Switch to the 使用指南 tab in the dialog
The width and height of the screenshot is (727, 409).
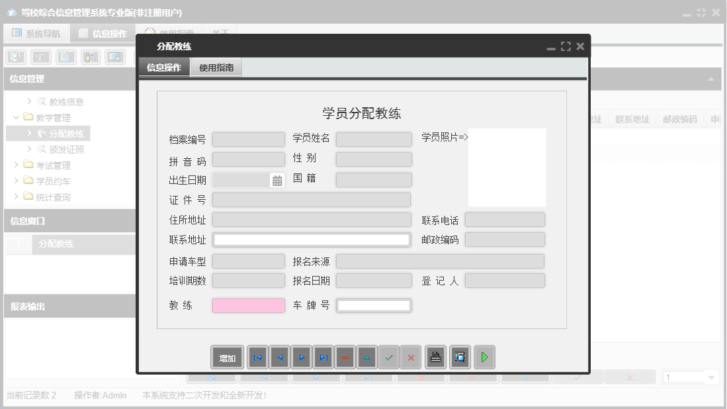tap(216, 67)
